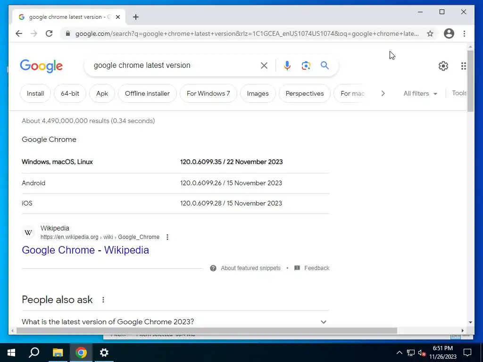Image resolution: width=483 pixels, height=362 pixels.
Task: Select the Apk filter chip
Action: point(102,93)
